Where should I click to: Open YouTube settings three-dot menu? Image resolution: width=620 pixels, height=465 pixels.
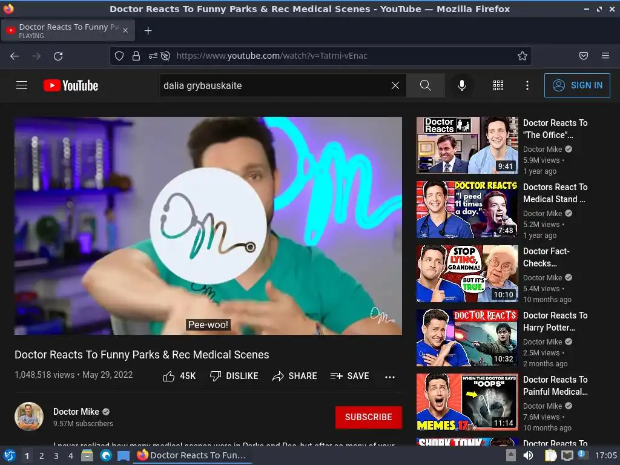pos(527,85)
